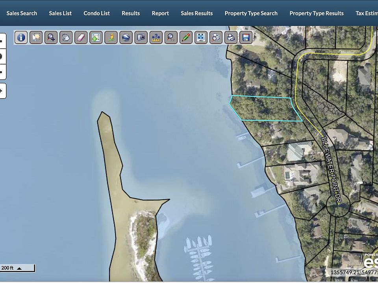Click the camera snapshot tool

point(141,38)
